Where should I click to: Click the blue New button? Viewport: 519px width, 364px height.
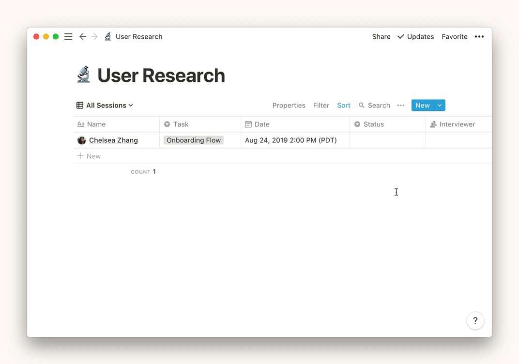[422, 106]
